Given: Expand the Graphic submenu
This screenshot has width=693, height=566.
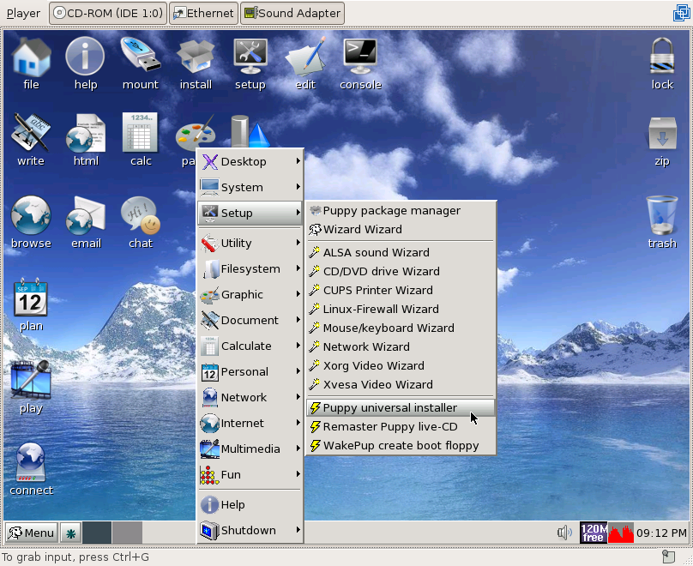Looking at the screenshot, I should (x=250, y=294).
